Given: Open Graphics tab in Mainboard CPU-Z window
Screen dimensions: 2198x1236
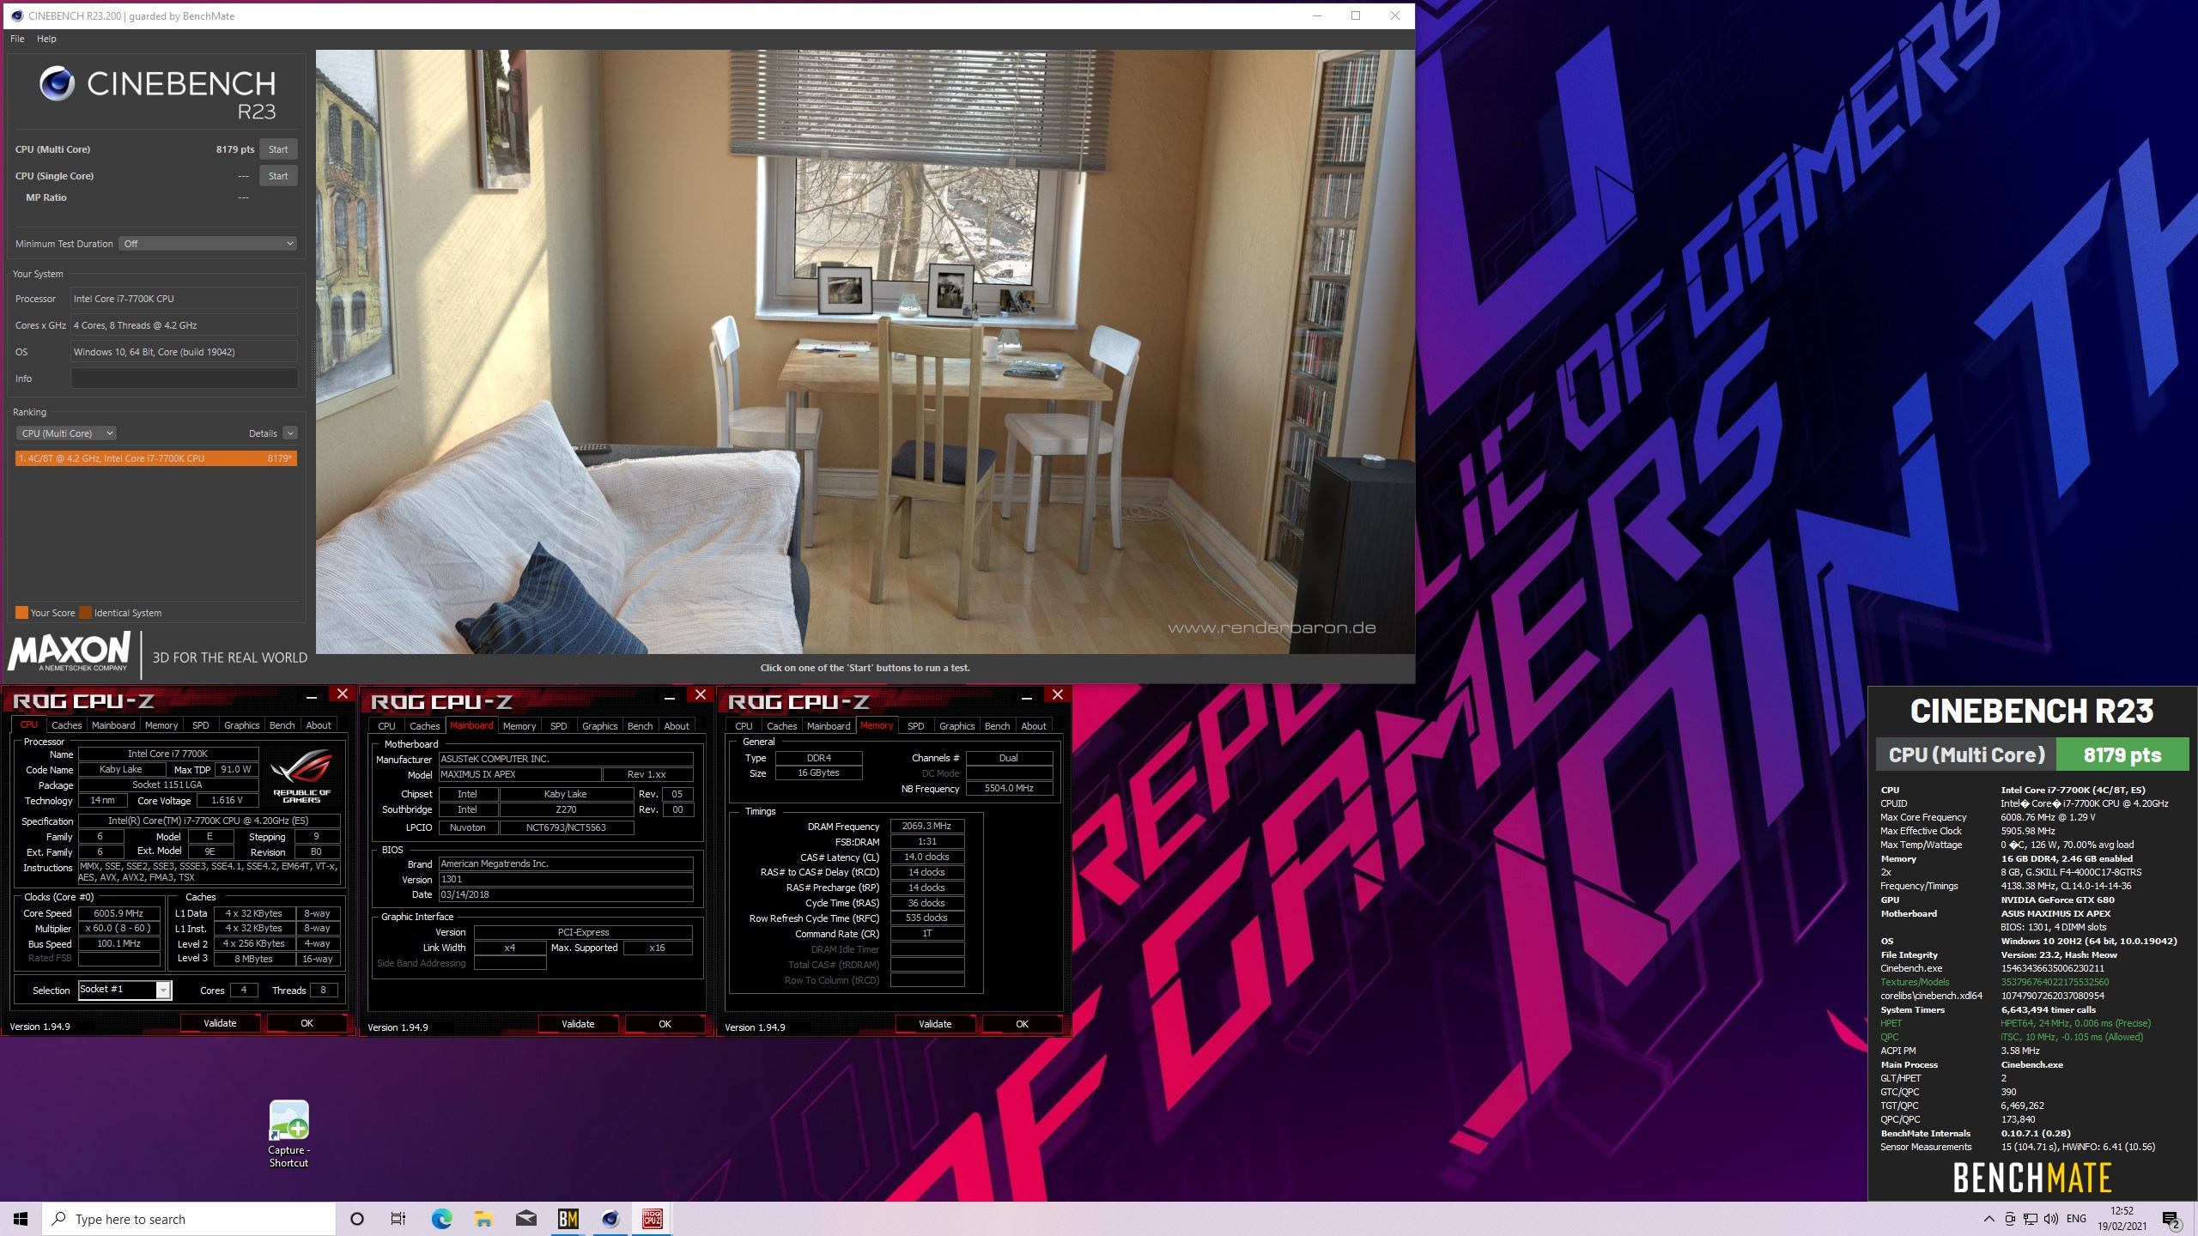Looking at the screenshot, I should coord(599,726).
